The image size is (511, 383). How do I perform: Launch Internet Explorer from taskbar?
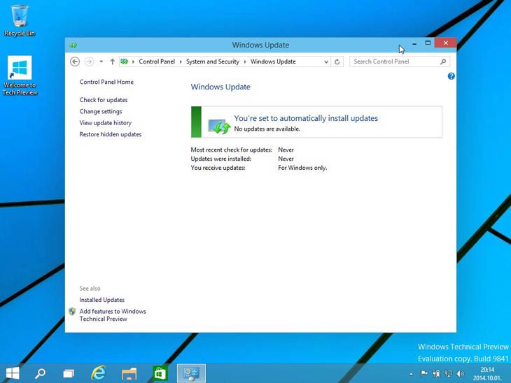tap(98, 373)
